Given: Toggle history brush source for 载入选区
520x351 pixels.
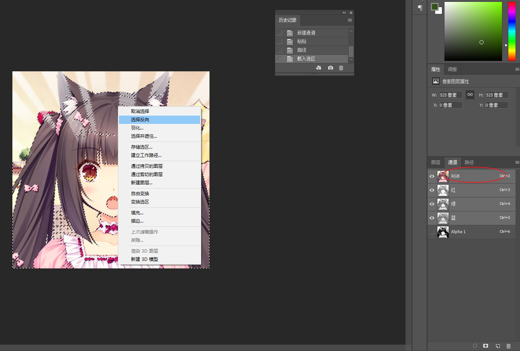Looking at the screenshot, I should tap(280, 59).
